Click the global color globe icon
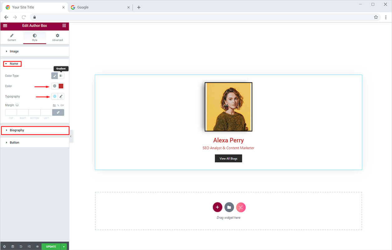Screen dimensions: 392x250 click(x=55, y=86)
